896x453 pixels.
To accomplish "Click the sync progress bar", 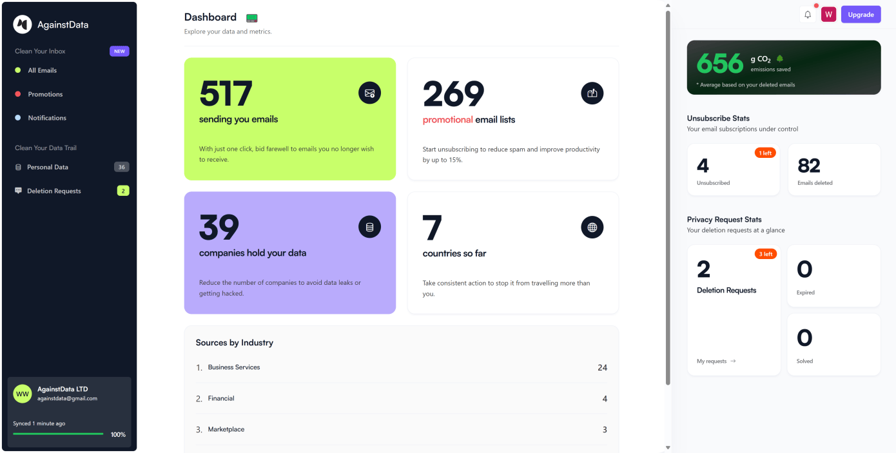I will pos(58,434).
